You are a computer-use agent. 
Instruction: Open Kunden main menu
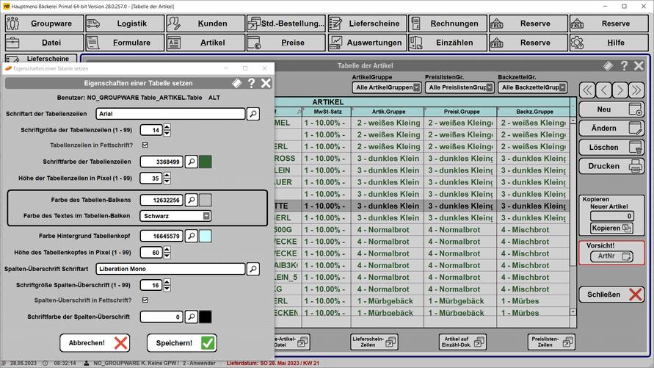[206, 24]
